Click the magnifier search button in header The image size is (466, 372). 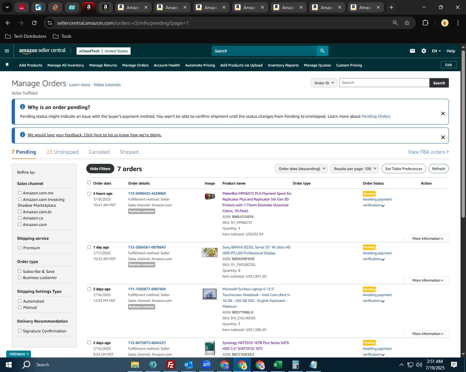(x=322, y=51)
